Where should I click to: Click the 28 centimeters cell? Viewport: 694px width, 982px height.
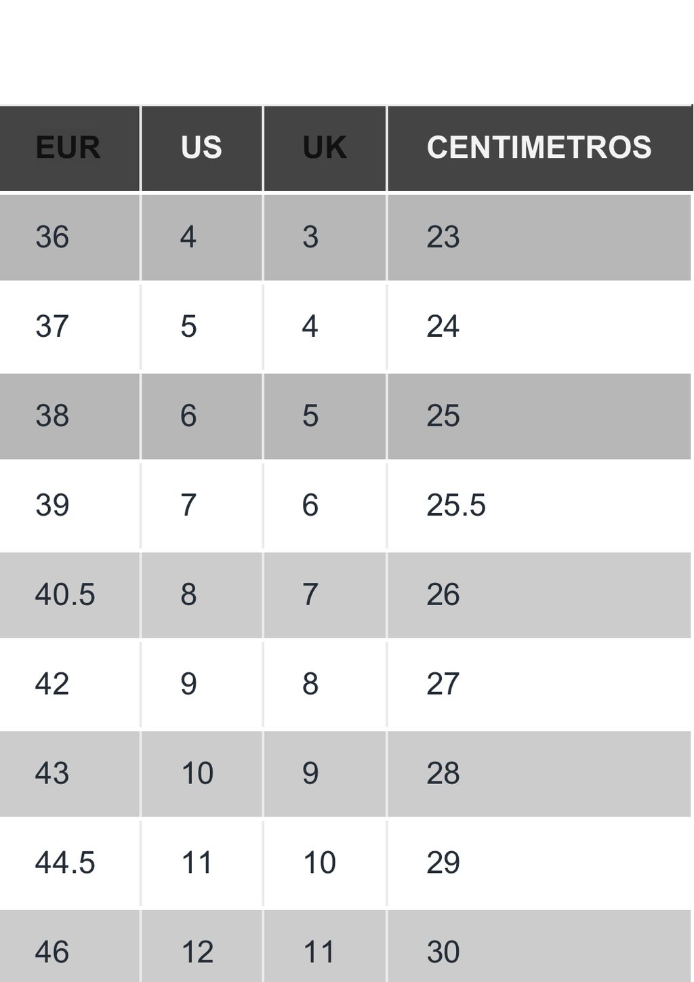(x=539, y=774)
